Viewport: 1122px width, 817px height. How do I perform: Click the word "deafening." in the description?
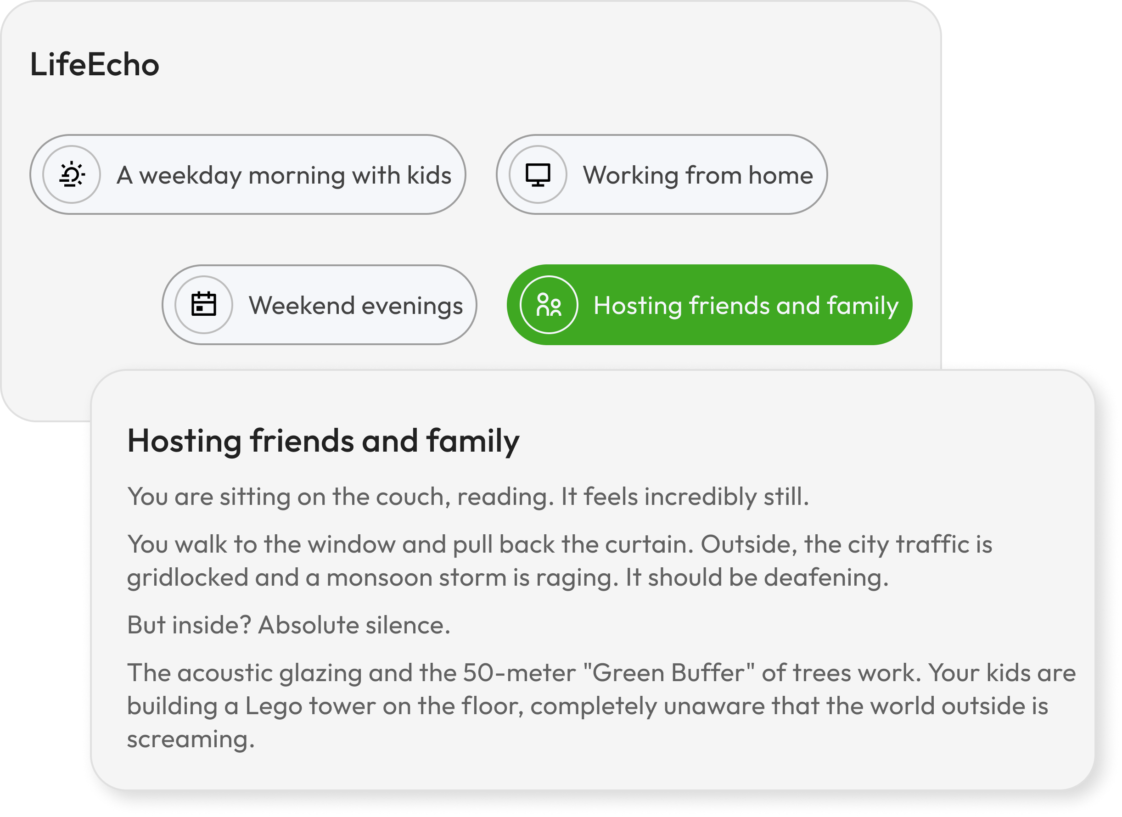click(826, 577)
